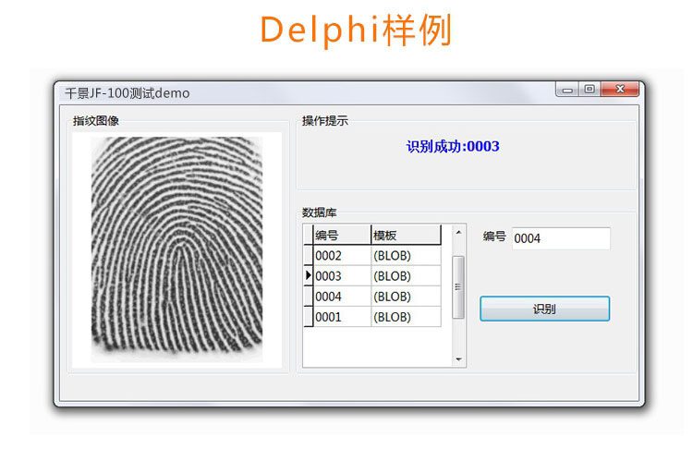Minimize the 千景JF-100测试demo window
The image size is (693, 461).
pos(567,90)
